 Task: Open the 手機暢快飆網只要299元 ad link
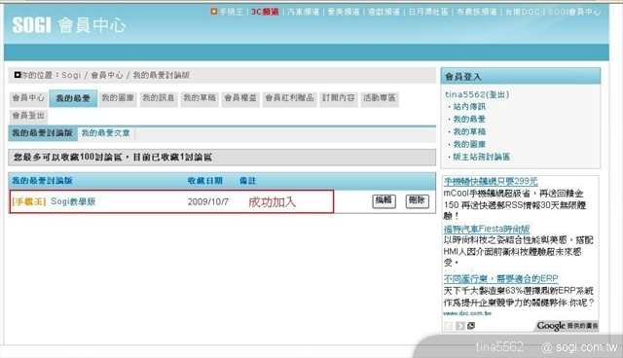pos(491,181)
